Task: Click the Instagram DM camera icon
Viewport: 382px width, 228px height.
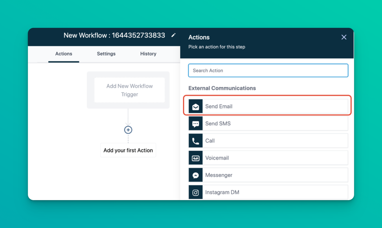Action: [195, 192]
